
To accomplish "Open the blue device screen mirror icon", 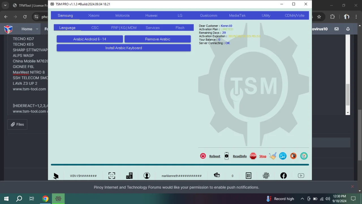I will coord(283,156).
